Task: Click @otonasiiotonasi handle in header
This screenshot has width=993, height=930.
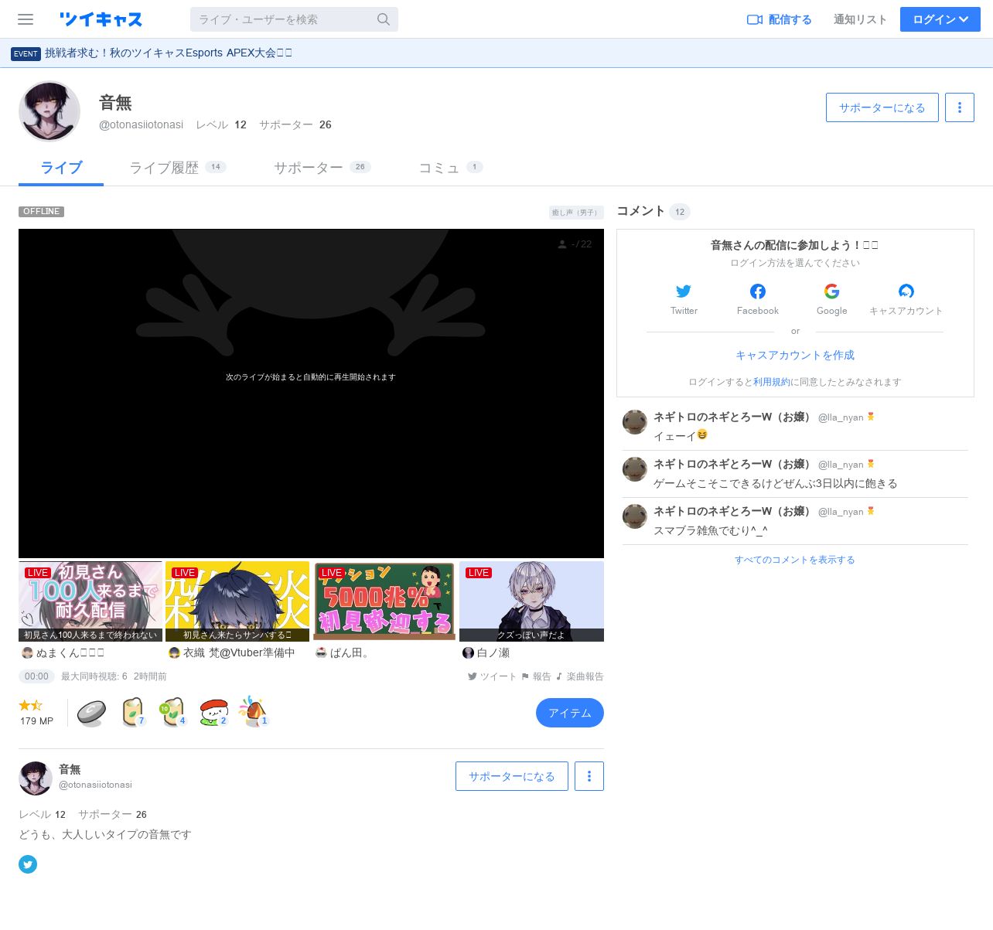Action: 141,124
